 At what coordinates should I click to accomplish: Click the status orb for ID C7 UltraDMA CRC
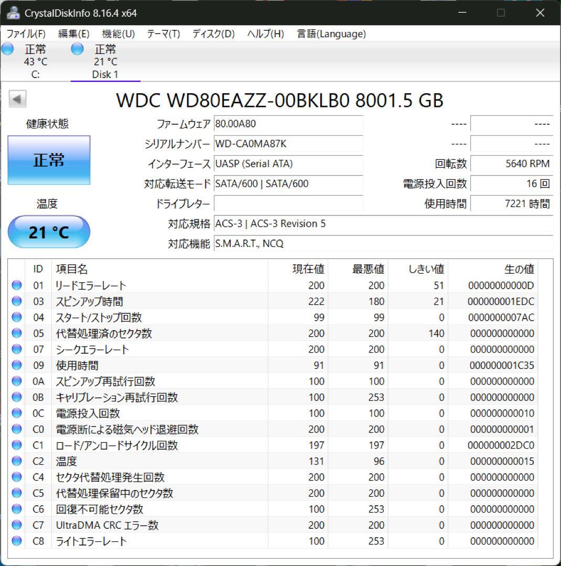pyautogui.click(x=17, y=525)
